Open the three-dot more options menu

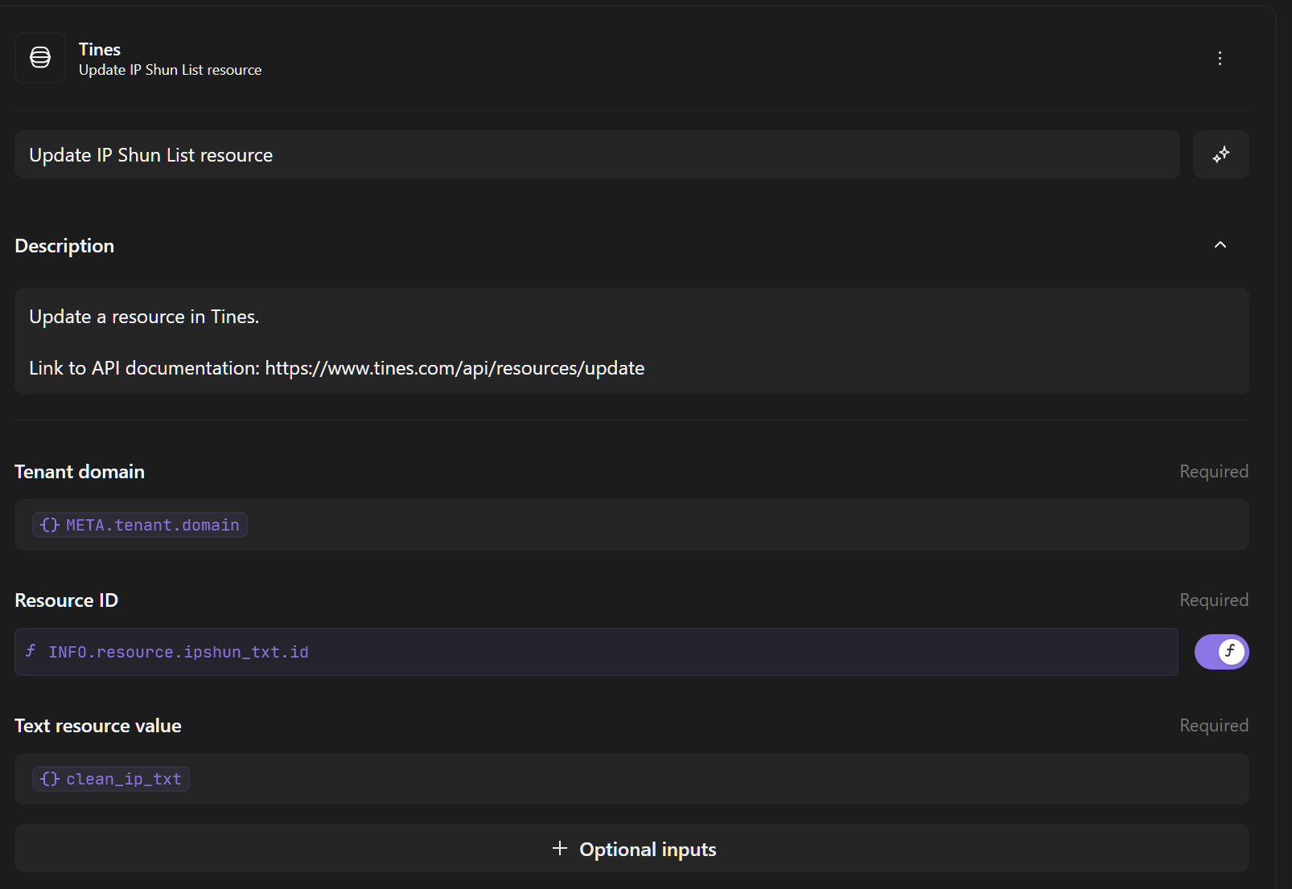click(1220, 58)
